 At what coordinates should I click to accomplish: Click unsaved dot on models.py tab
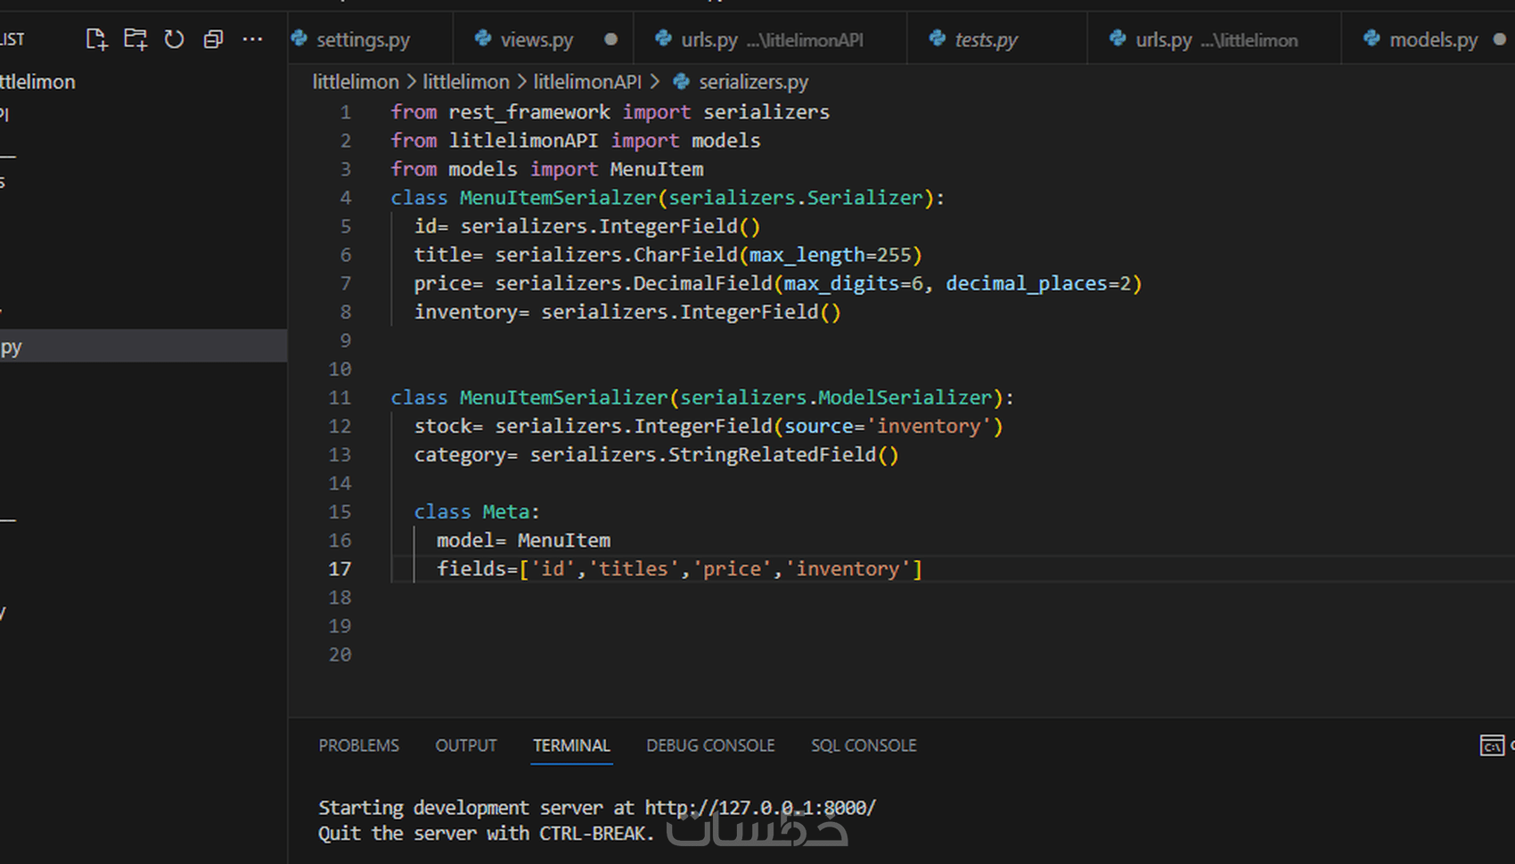click(1500, 39)
